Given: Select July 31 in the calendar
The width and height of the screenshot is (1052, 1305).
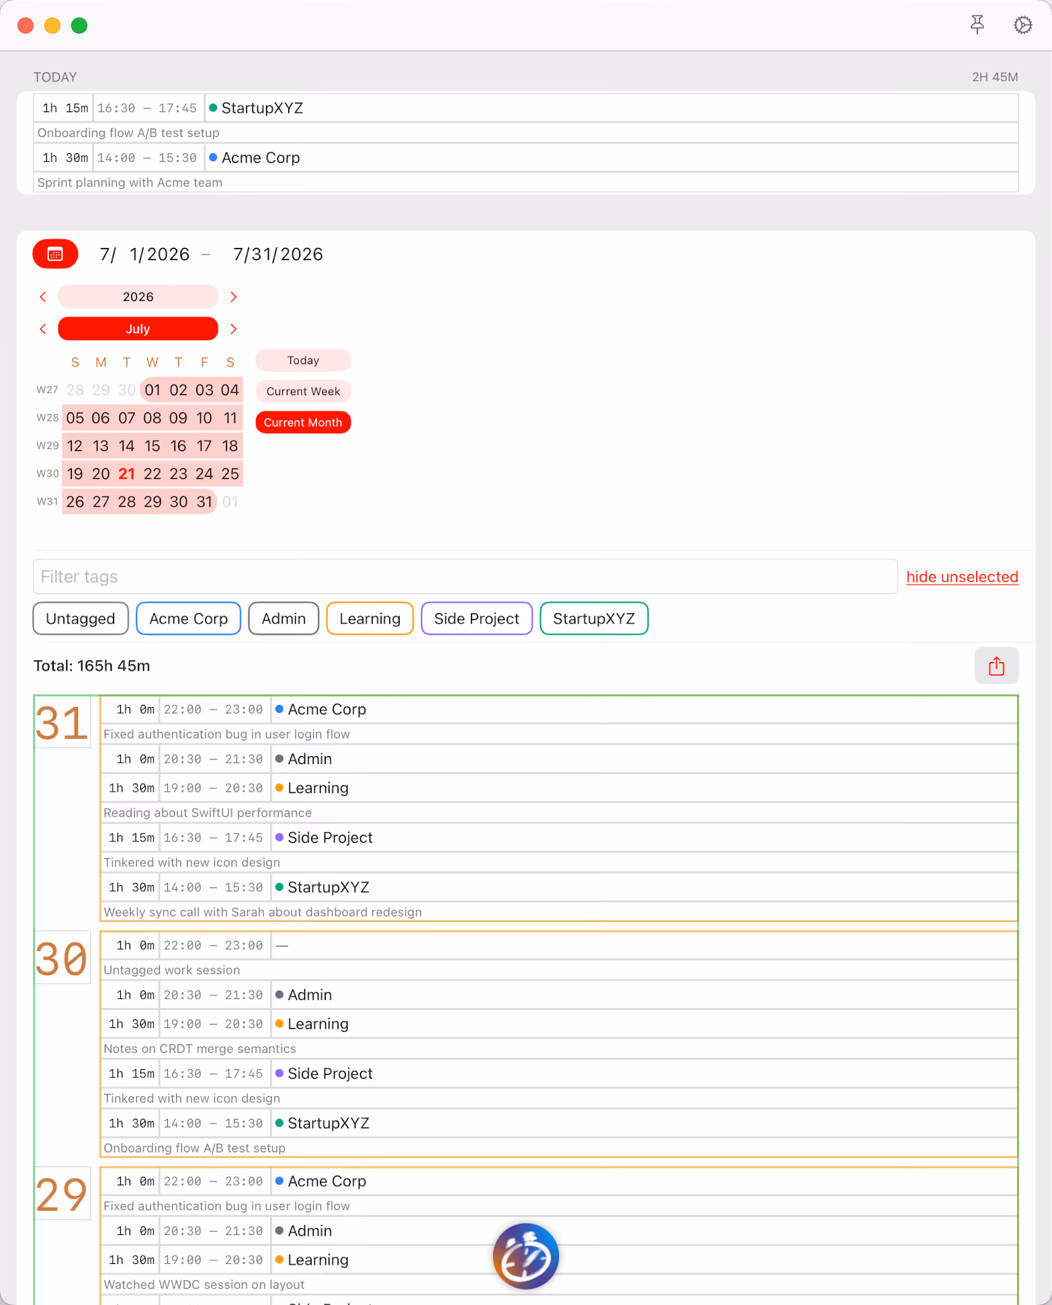Looking at the screenshot, I should click(x=204, y=502).
